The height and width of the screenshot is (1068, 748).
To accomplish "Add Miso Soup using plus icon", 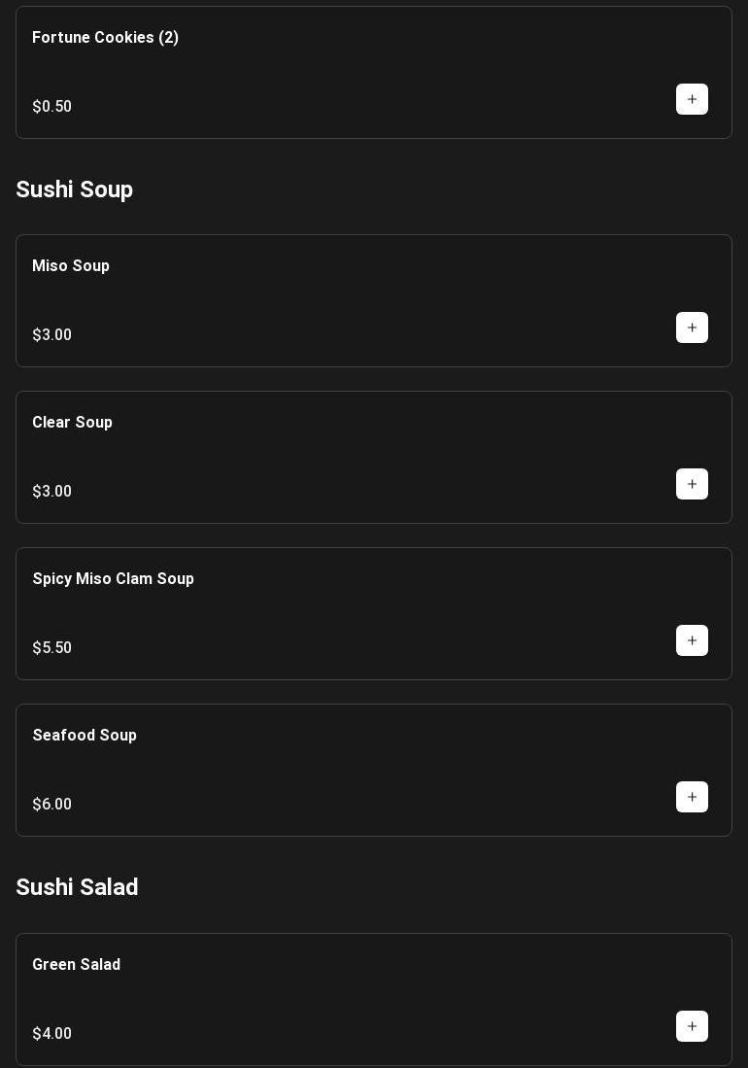I will tap(692, 327).
